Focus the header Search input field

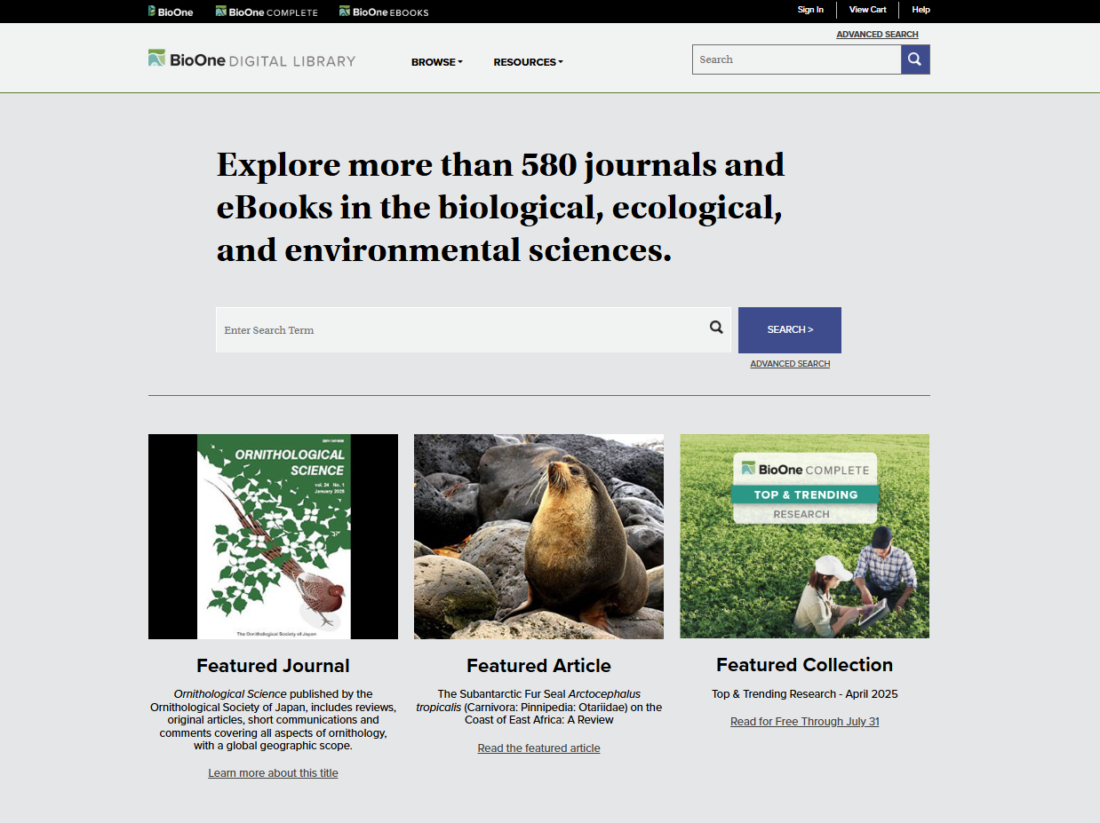[x=796, y=59]
